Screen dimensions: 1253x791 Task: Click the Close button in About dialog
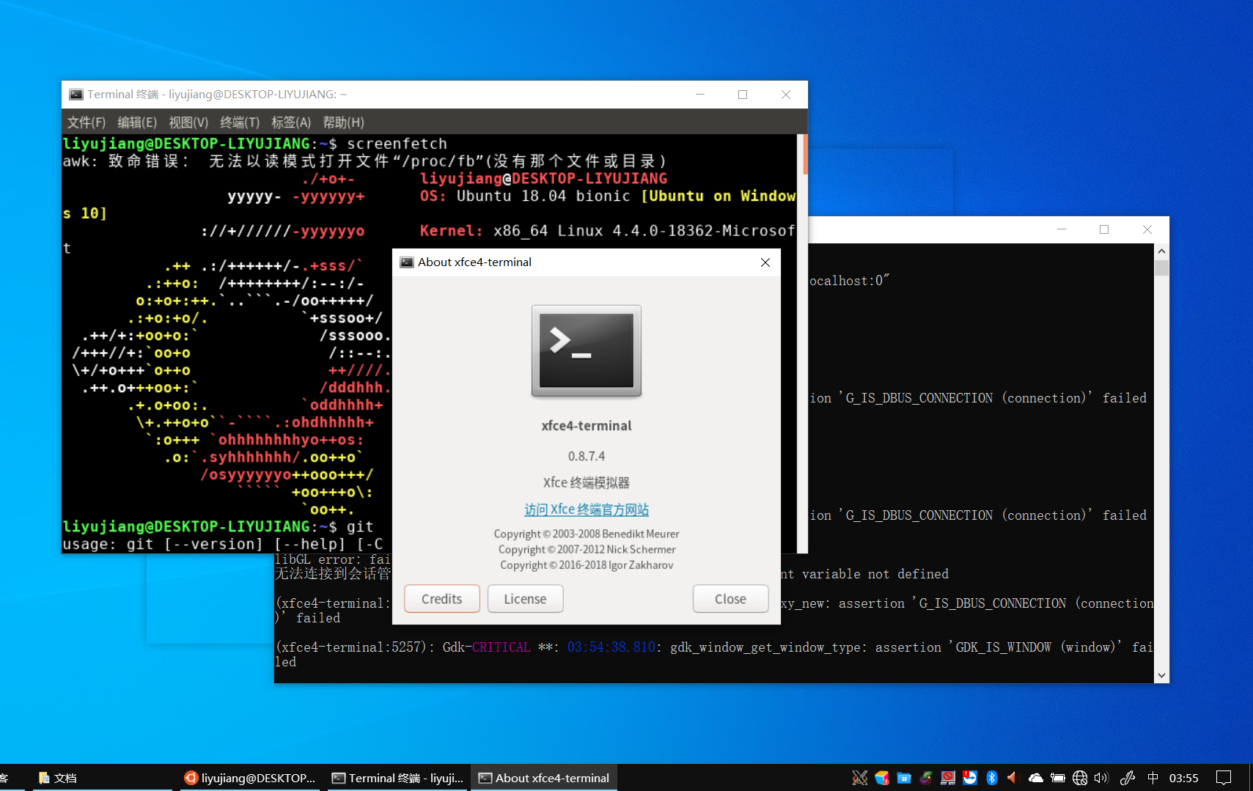point(730,599)
